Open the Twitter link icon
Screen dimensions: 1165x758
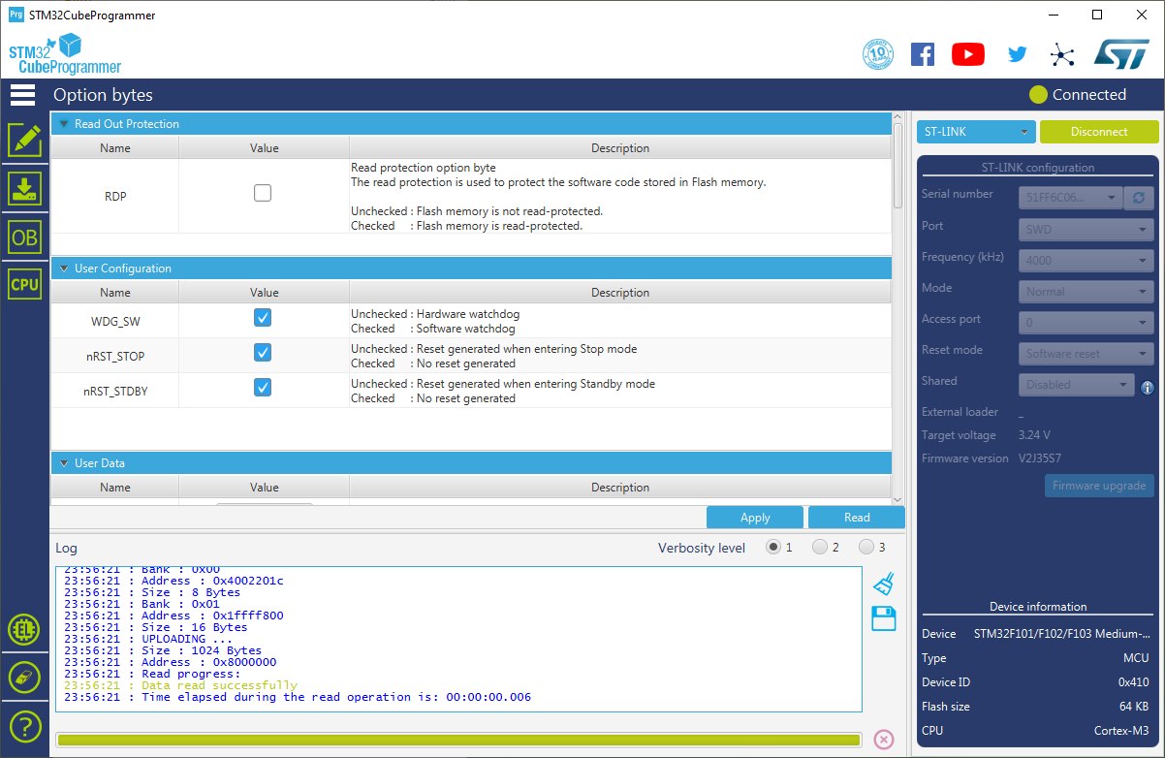1017,54
